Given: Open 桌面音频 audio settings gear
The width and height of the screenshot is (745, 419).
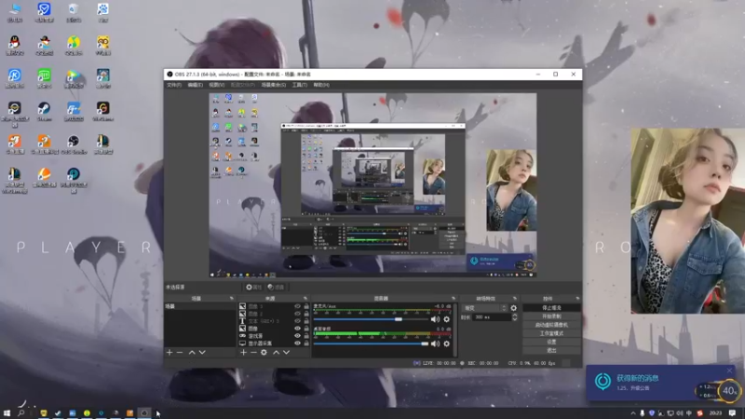Looking at the screenshot, I should 447,344.
